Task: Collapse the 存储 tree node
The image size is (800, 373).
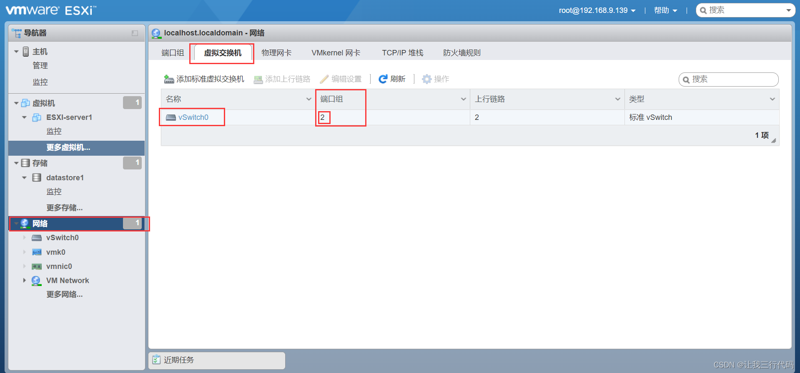Action: [x=16, y=163]
